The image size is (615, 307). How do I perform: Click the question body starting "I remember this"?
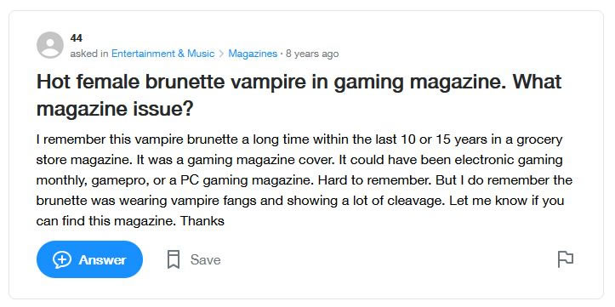[x=304, y=180]
